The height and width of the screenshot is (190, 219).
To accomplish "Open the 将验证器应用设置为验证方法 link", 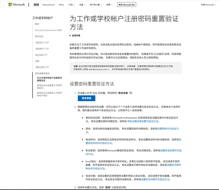I will click(143, 121).
